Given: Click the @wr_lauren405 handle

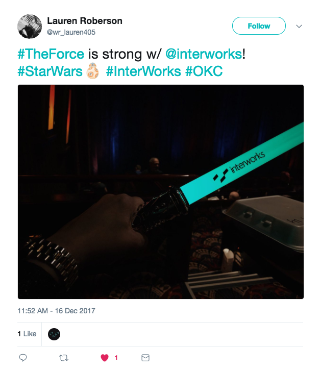Looking at the screenshot, I should click(70, 32).
